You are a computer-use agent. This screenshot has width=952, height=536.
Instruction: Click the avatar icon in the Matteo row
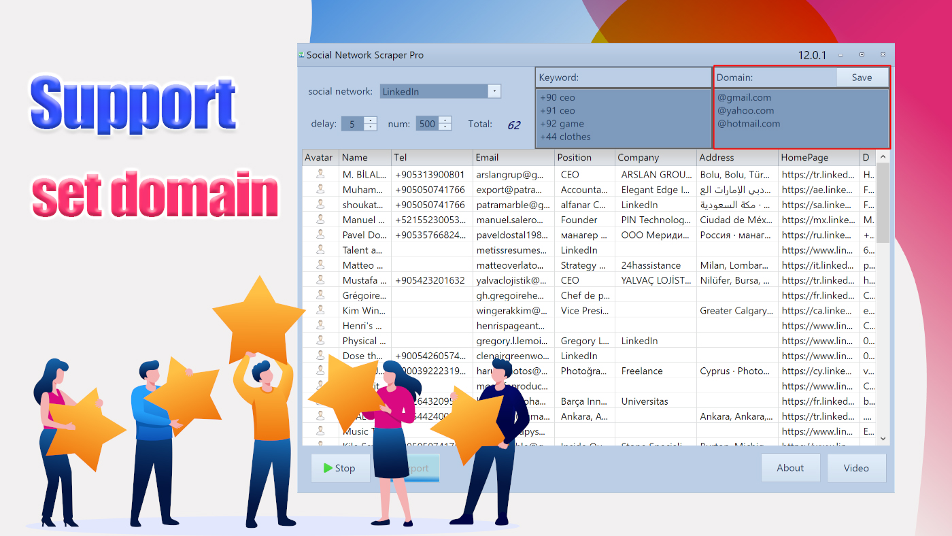pyautogui.click(x=320, y=265)
